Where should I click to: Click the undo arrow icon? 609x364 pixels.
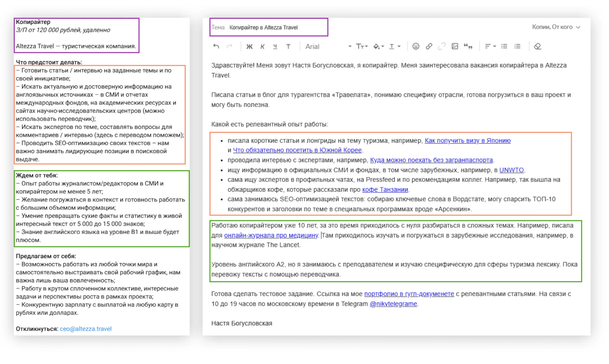coord(216,46)
